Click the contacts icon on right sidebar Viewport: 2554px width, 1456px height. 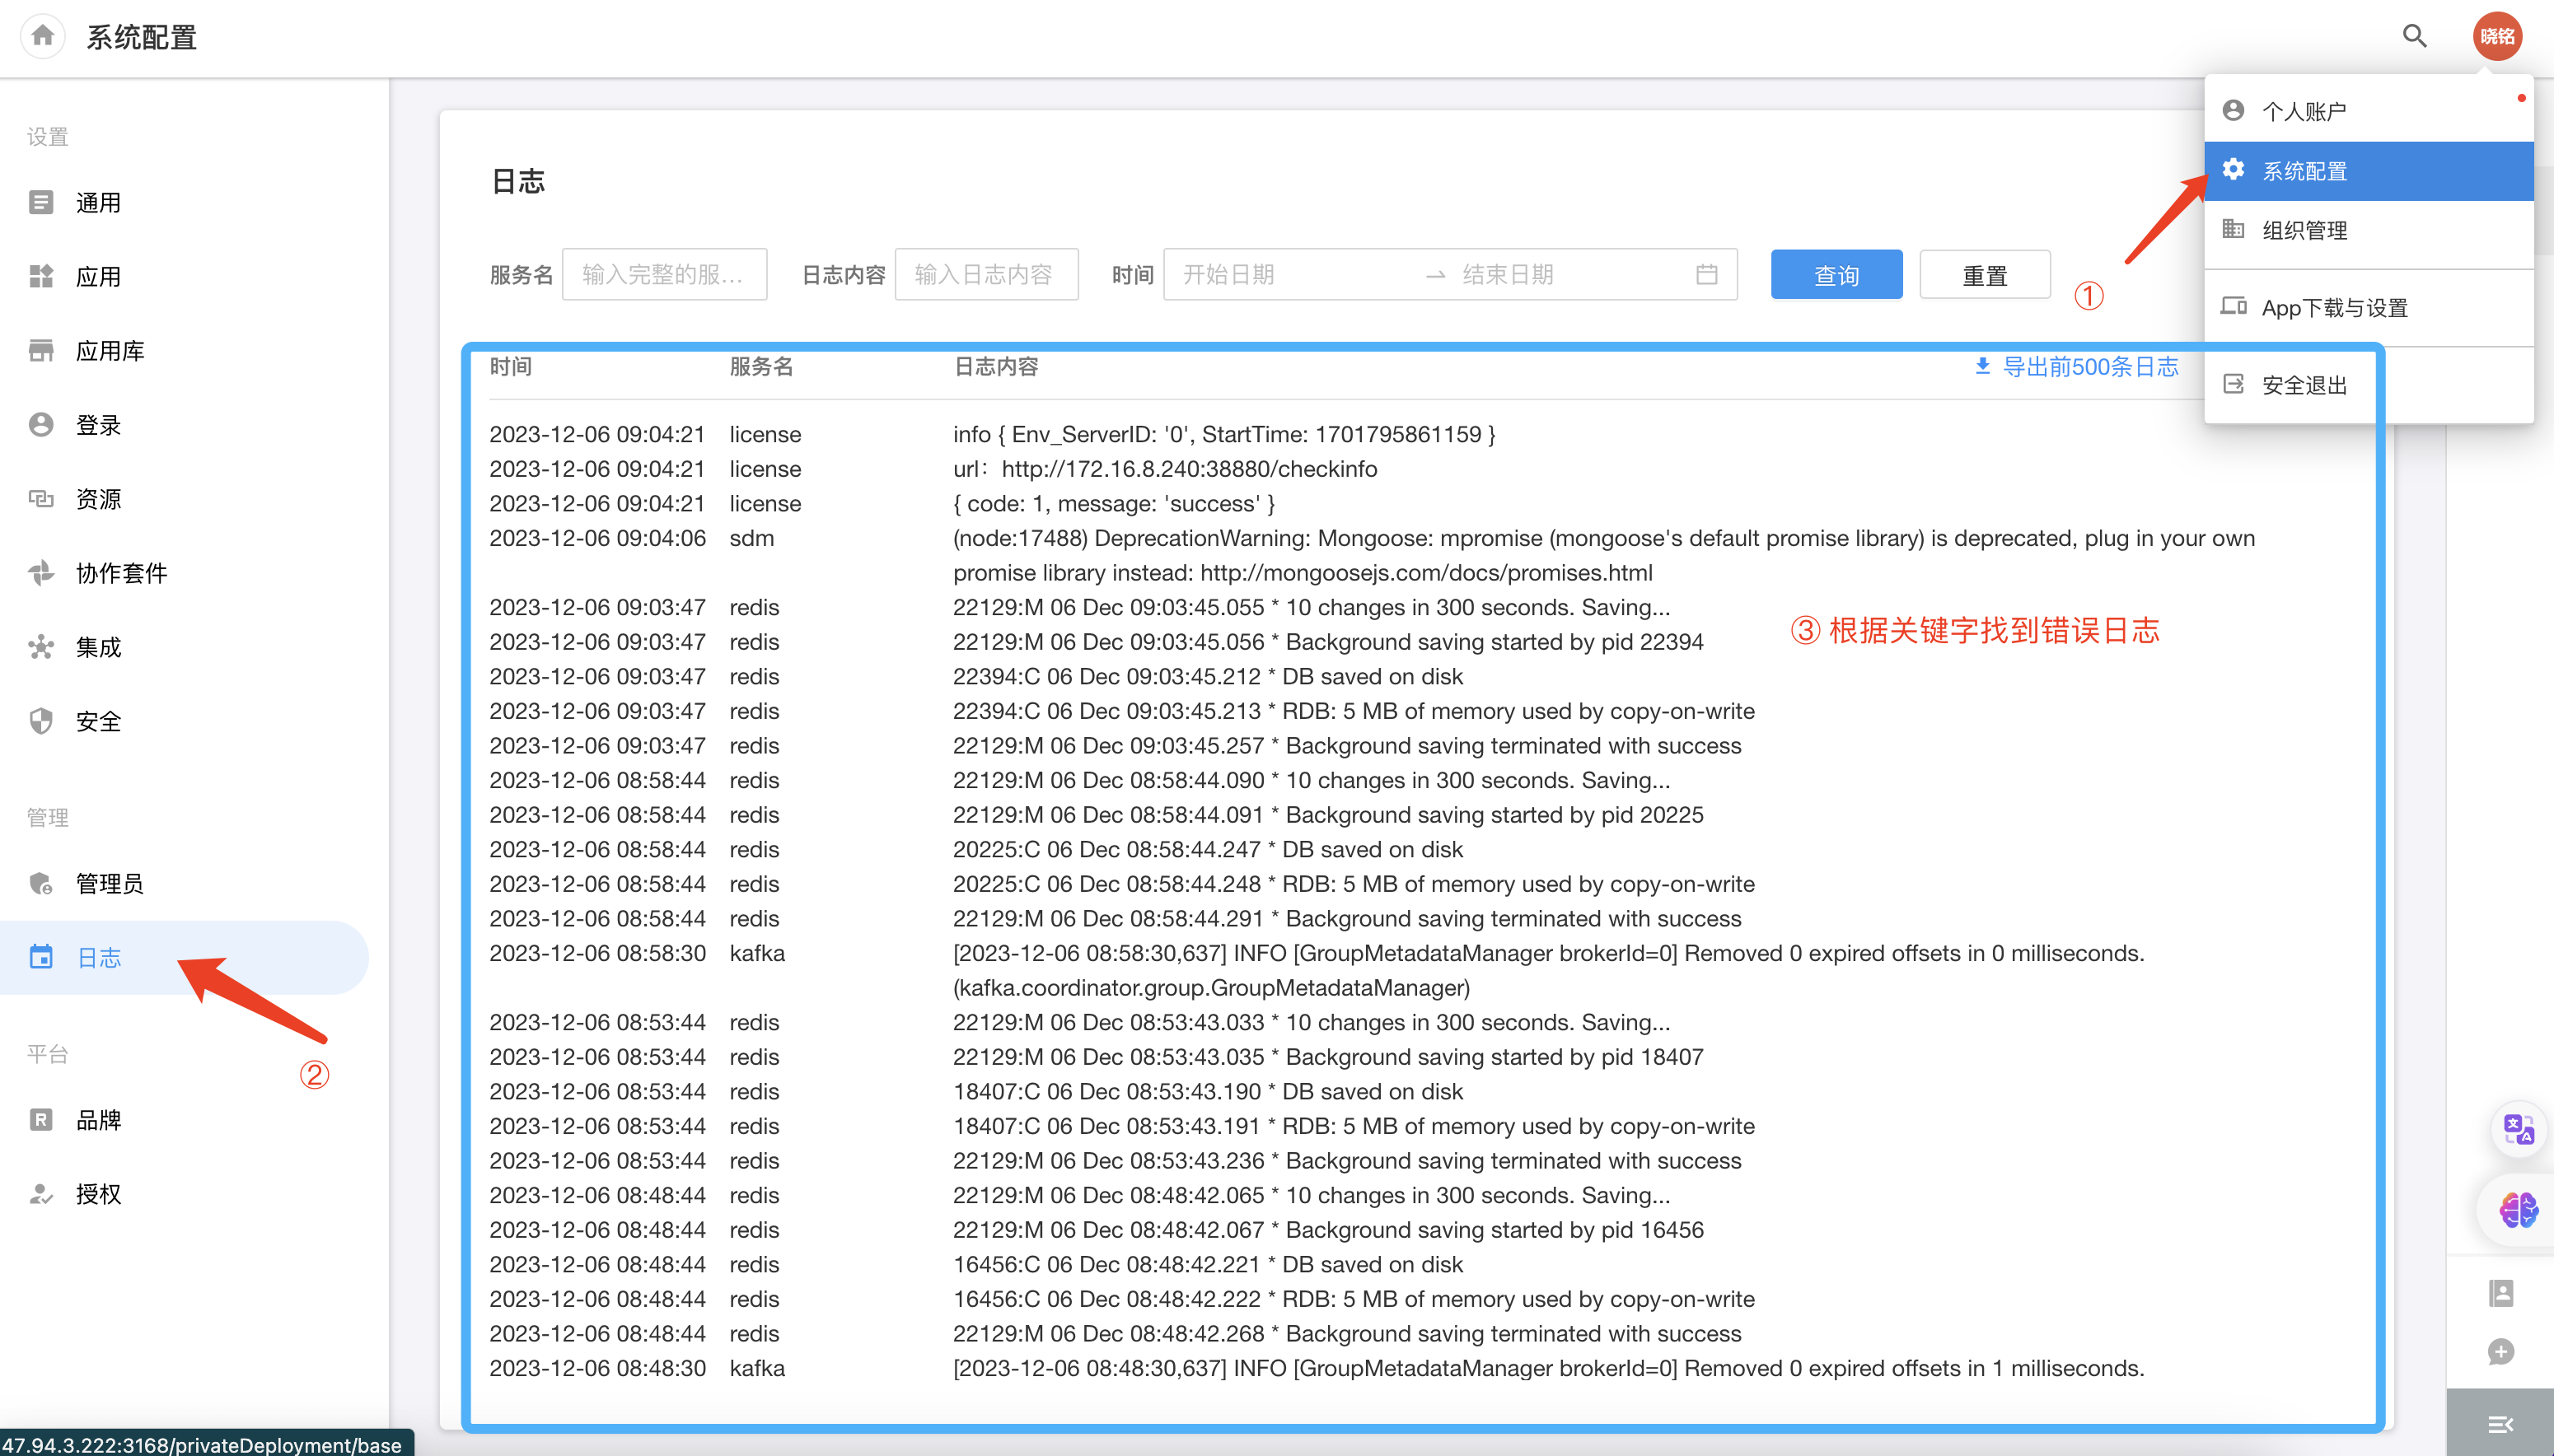(x=2501, y=1293)
